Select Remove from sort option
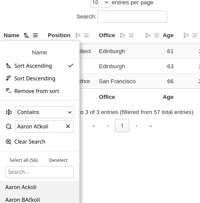200x203 pixels. (37, 91)
